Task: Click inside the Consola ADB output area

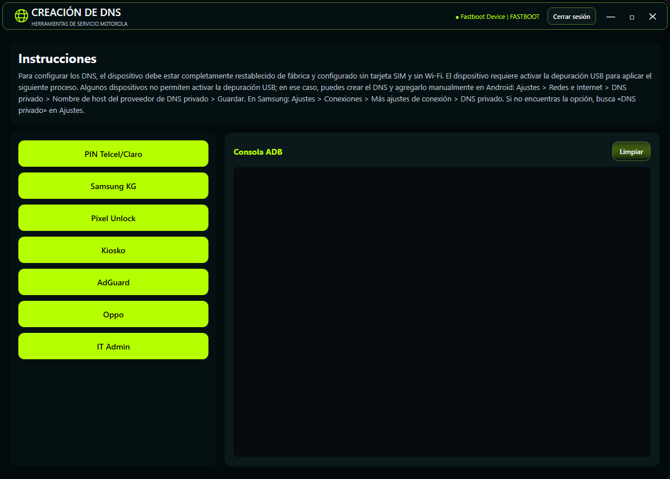Action: [x=442, y=312]
